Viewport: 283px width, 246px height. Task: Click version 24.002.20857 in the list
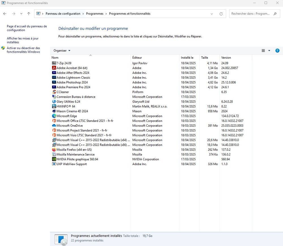[230, 68]
